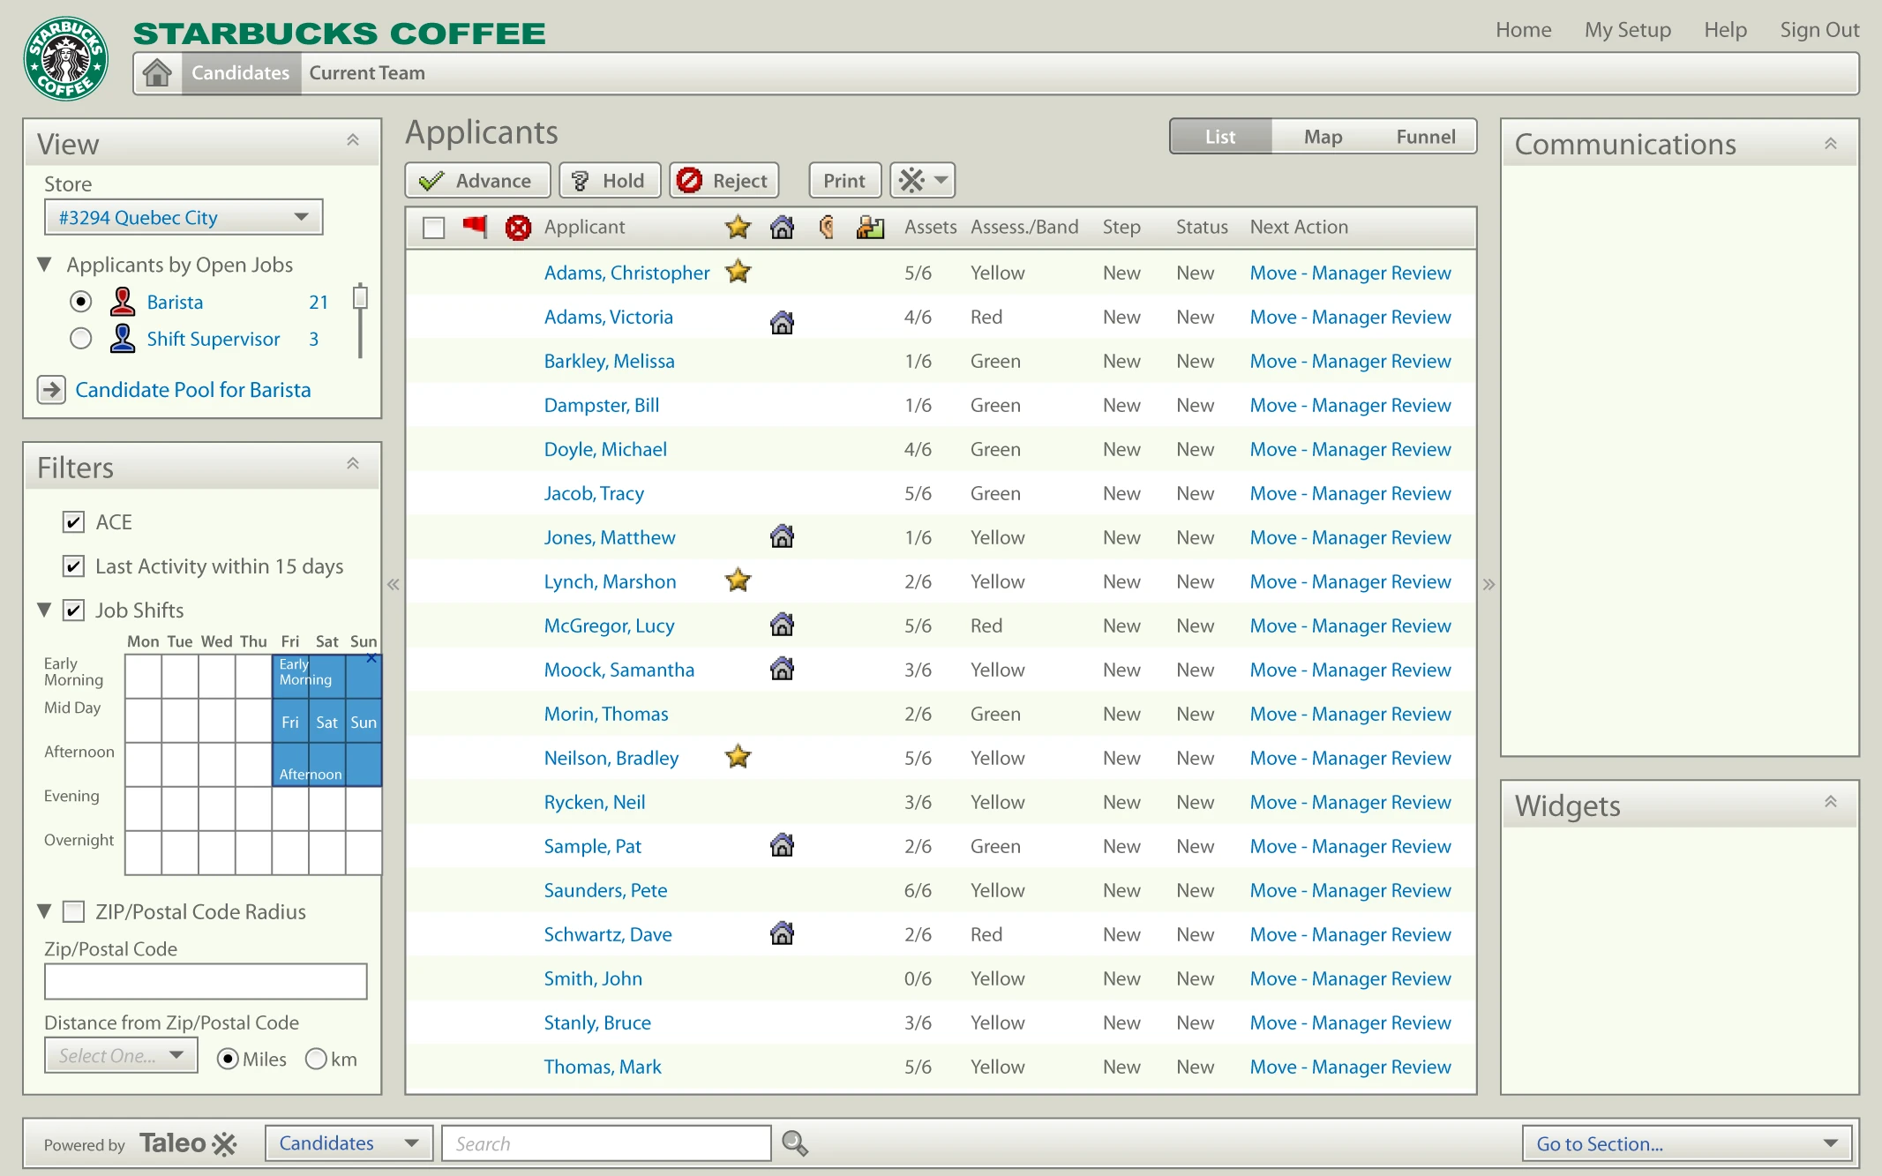Image resolution: width=1882 pixels, height=1176 pixels.
Task: Collapse the Job Shifts disclosure triangle
Action: tap(45, 610)
